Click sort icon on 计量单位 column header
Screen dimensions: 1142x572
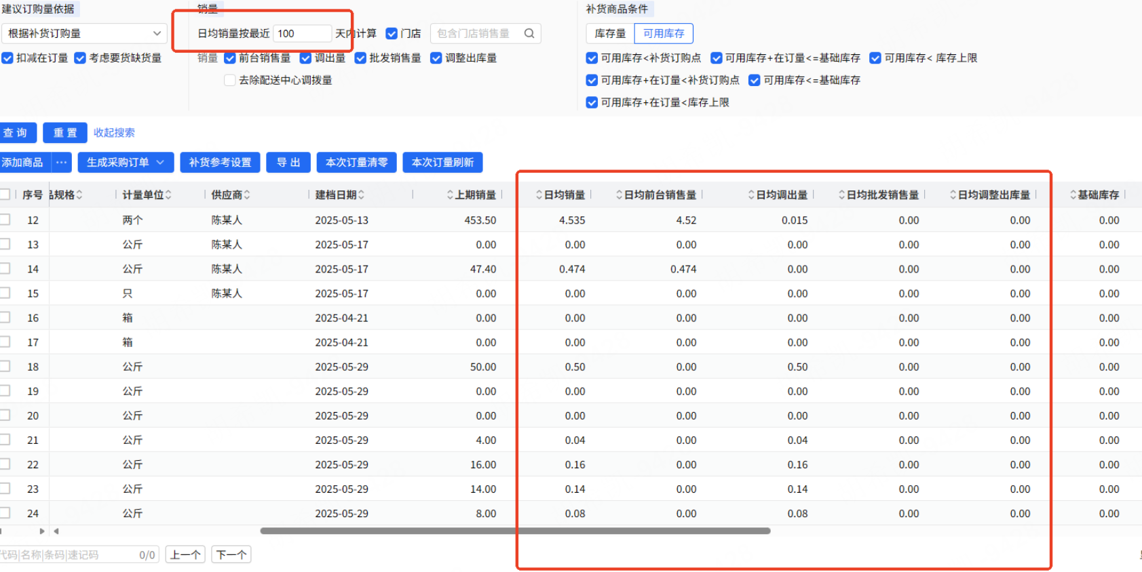tap(168, 195)
